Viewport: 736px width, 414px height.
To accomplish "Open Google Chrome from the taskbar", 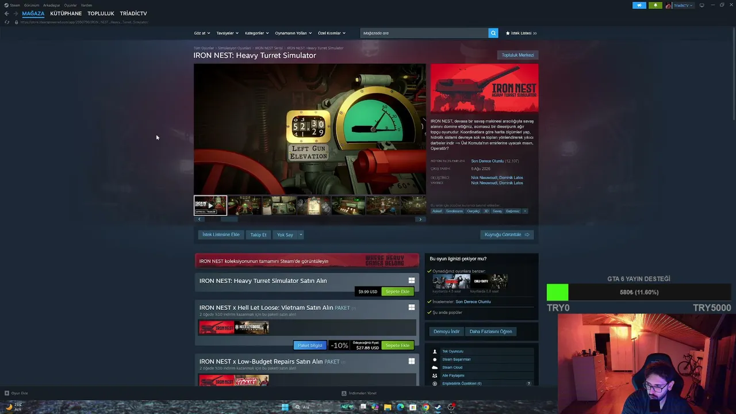I will tap(425, 407).
